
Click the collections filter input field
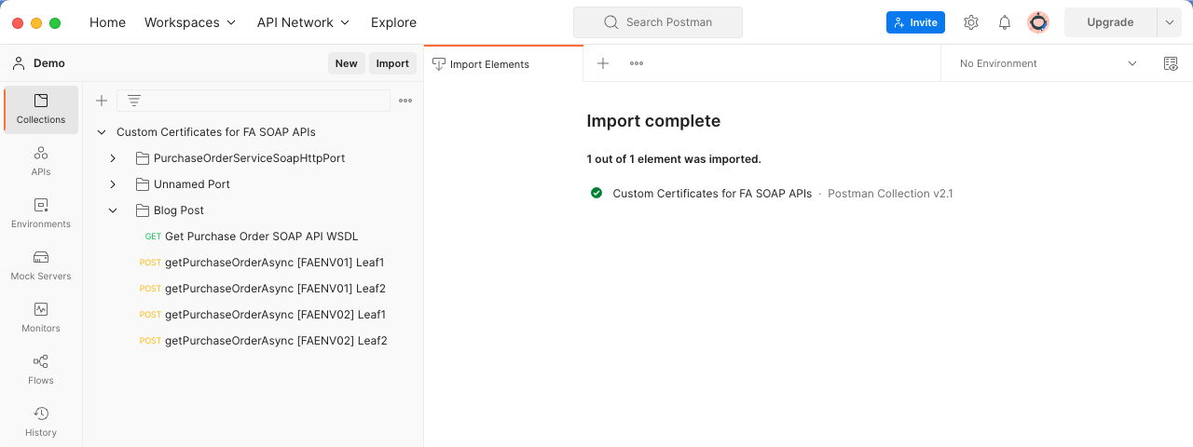click(254, 101)
